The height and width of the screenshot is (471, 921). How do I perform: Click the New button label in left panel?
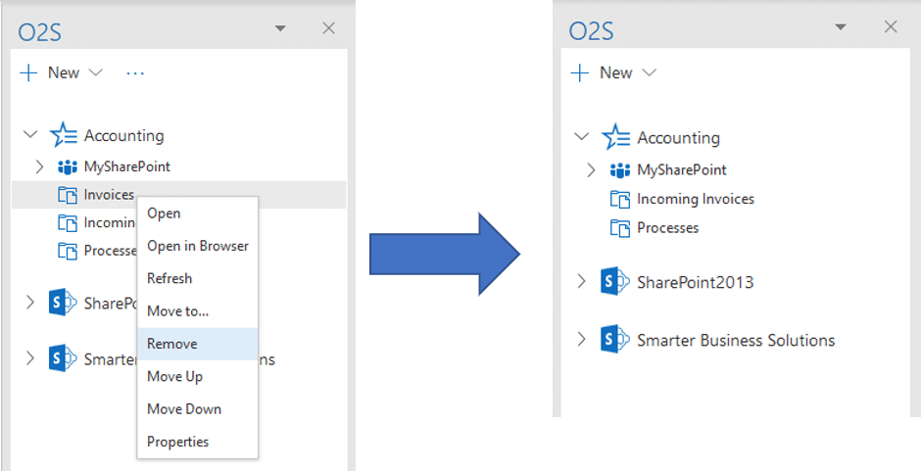[x=64, y=72]
